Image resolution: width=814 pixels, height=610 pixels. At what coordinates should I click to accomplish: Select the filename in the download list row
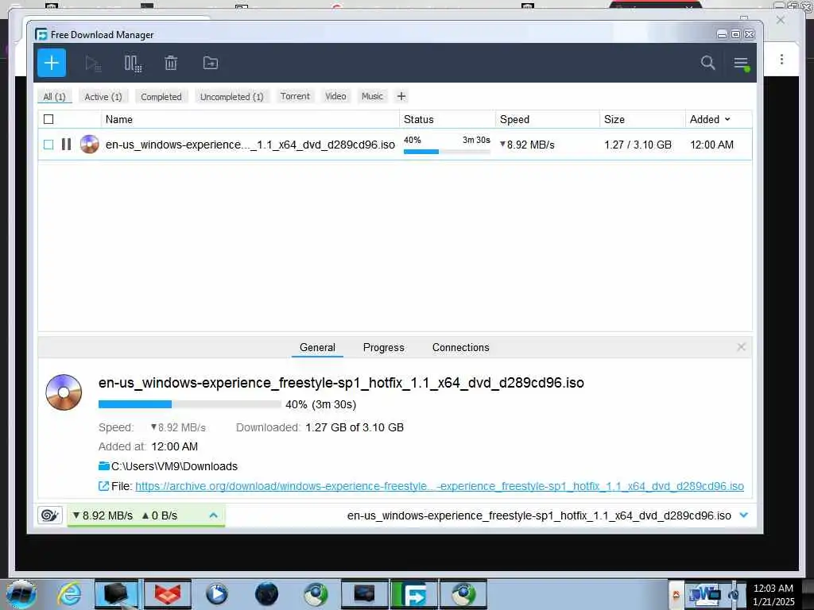(x=250, y=145)
